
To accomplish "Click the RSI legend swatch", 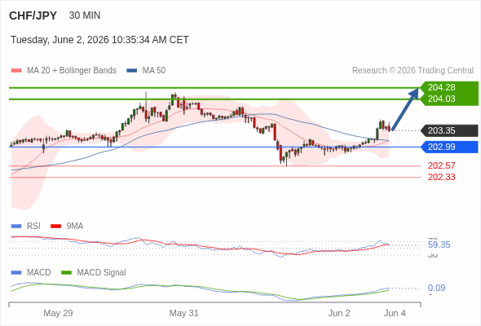I will click(16, 227).
